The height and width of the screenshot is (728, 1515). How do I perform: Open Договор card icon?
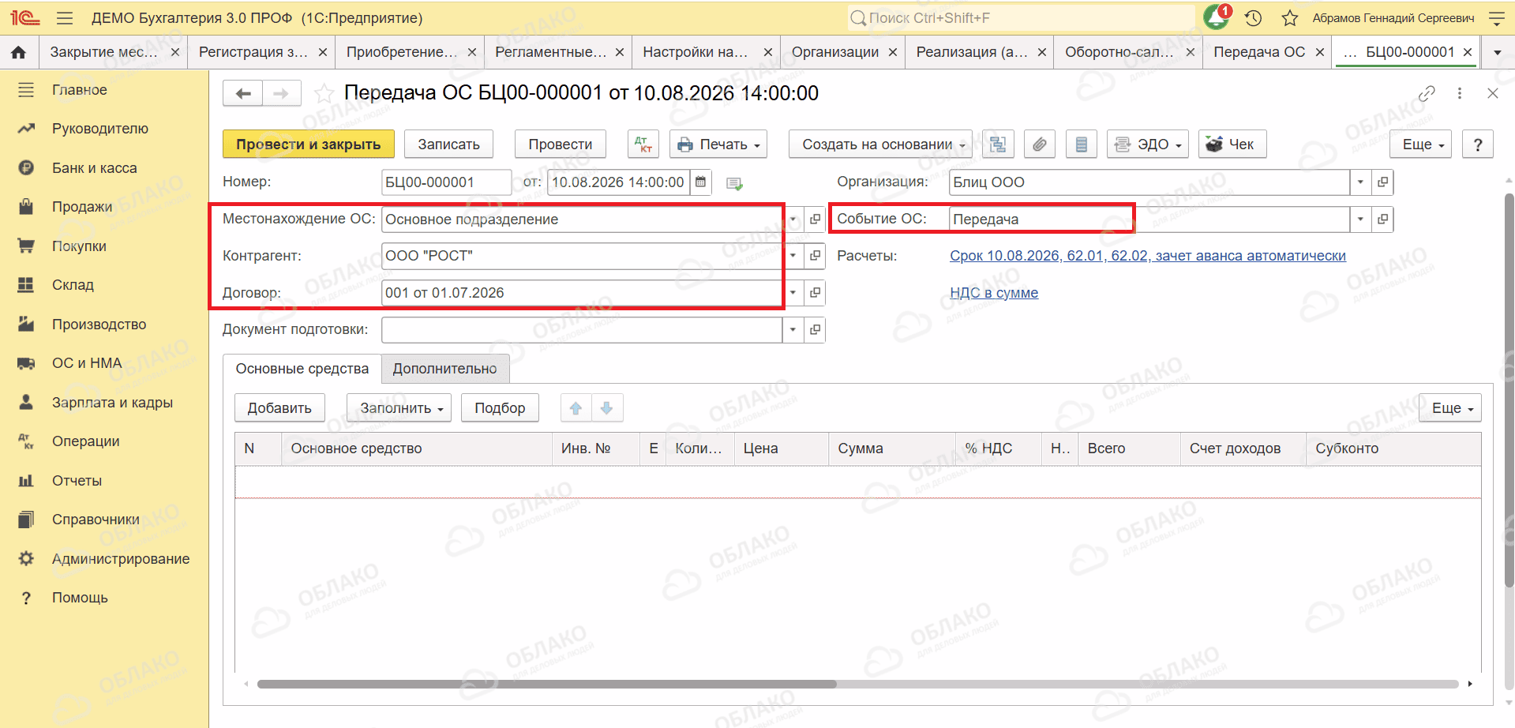point(815,293)
